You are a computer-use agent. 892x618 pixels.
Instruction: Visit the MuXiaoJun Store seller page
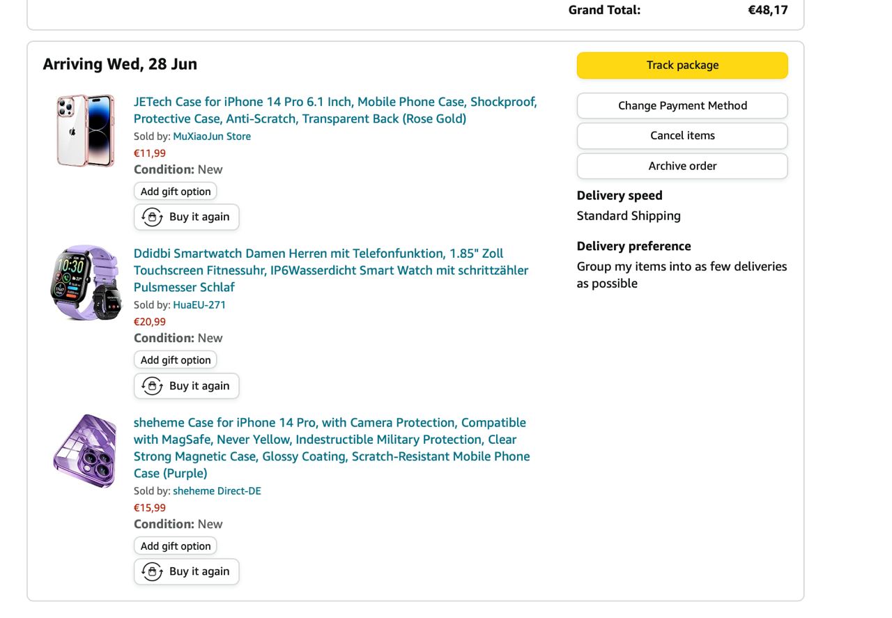coord(212,137)
